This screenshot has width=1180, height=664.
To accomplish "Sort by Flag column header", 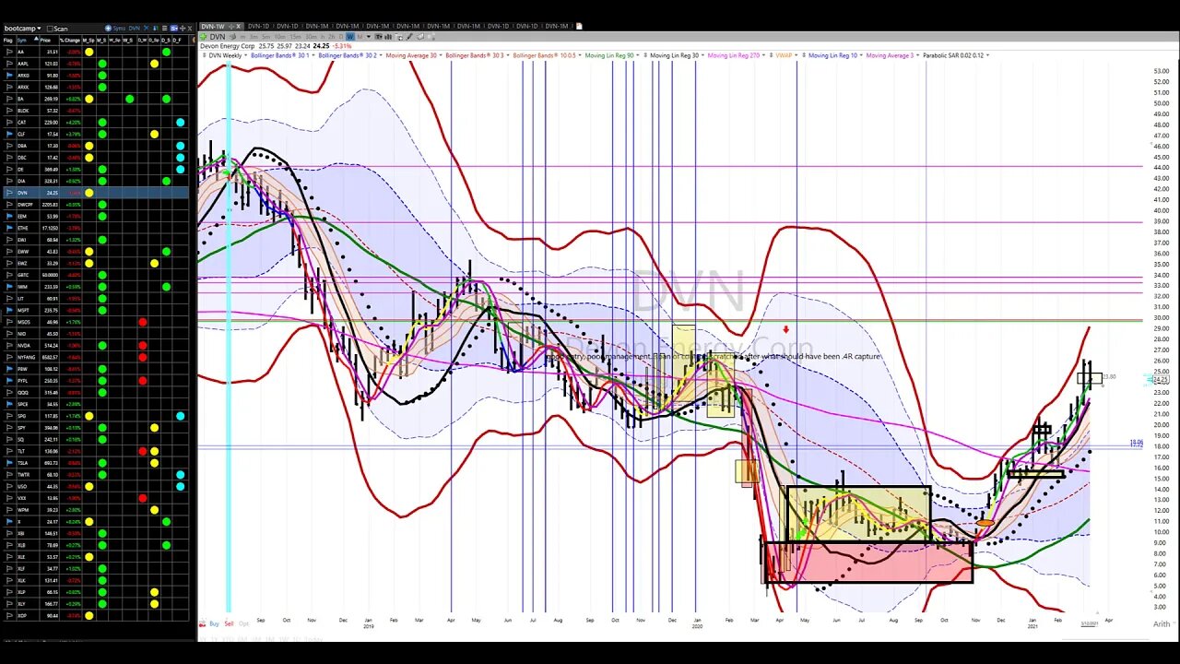I will click(x=8, y=41).
